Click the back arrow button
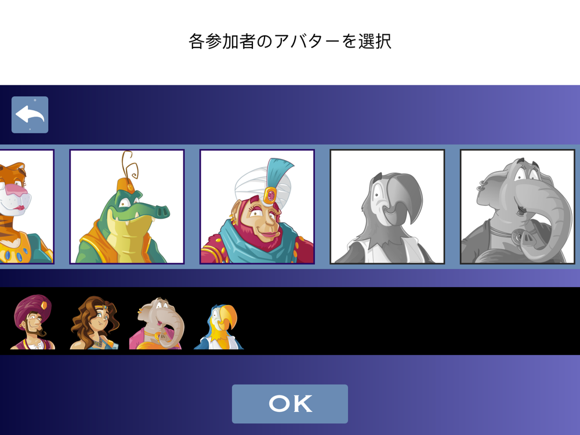Screen dimensions: 580x435 coord(30,115)
